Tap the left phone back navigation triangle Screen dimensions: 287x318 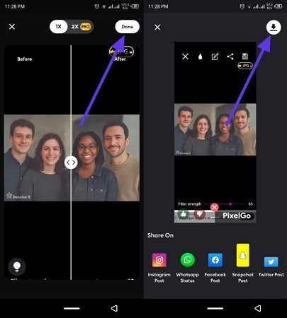pos(114,308)
